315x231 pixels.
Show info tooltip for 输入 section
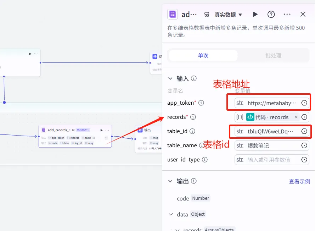tap(194, 78)
